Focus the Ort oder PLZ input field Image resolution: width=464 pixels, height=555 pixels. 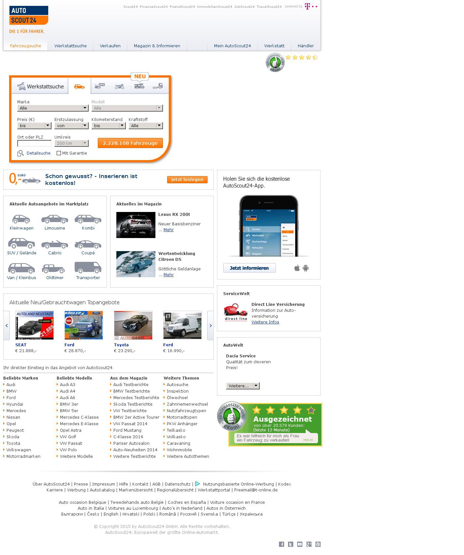(34, 143)
